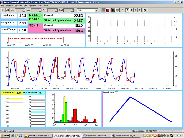Image resolution: width=184 pixels, height=138 pixels.
Task: Switch to screen 5 toggle button
Action: [x=140, y=10]
